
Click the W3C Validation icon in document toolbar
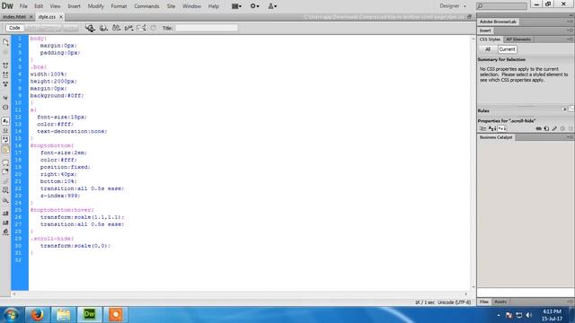click(128, 28)
